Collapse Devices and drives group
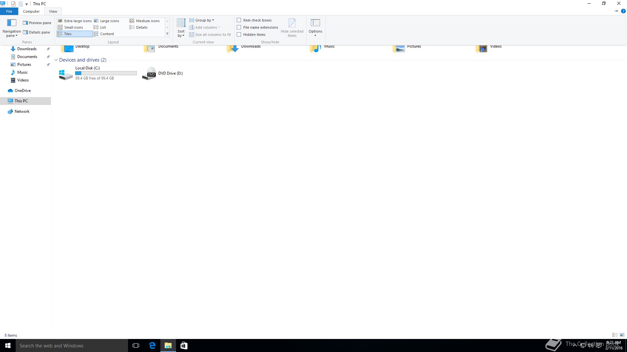Image resolution: width=627 pixels, height=352 pixels. 56,60
